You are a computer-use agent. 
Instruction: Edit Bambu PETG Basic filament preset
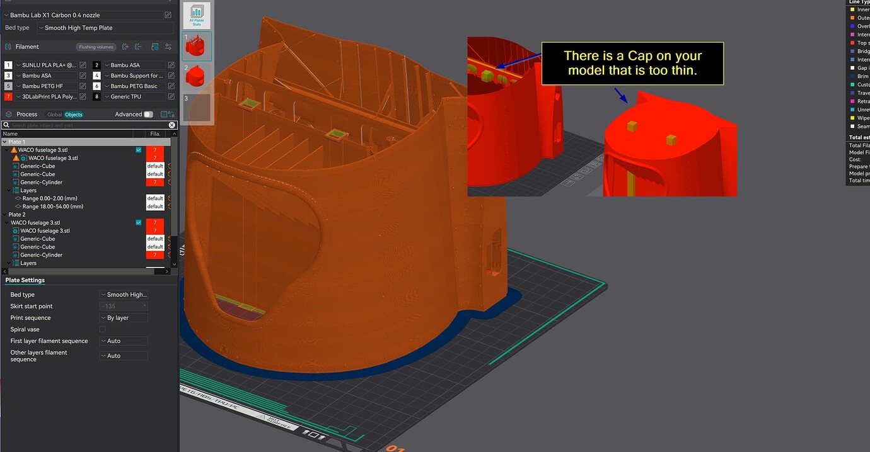coord(171,86)
